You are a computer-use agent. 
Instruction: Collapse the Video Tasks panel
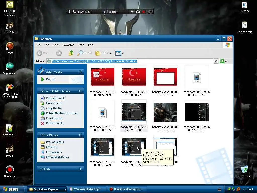[80, 72]
